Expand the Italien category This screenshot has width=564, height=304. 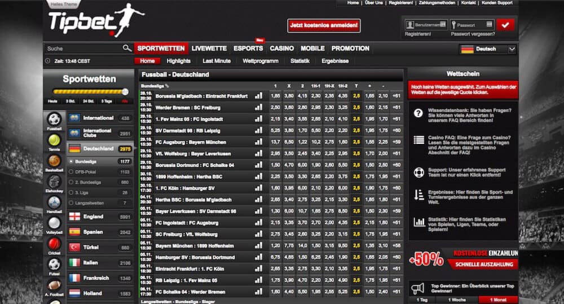[x=100, y=263]
